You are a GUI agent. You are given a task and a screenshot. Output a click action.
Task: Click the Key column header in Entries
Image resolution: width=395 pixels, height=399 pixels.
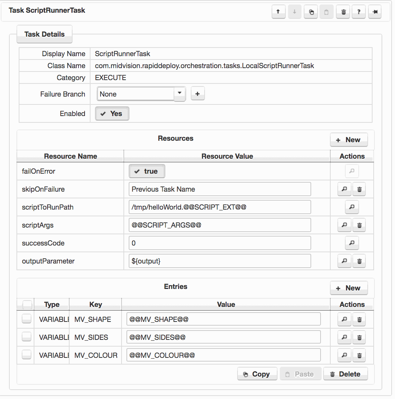(x=96, y=304)
